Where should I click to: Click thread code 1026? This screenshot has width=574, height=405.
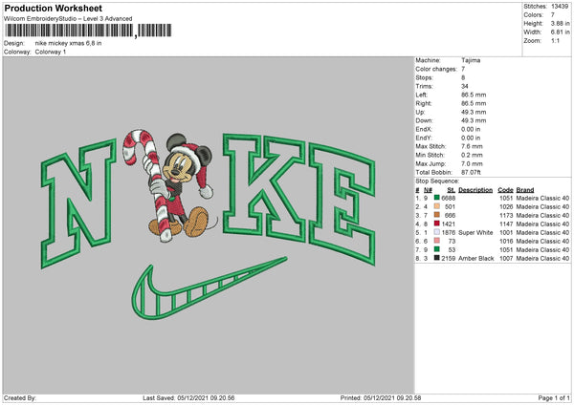pyautogui.click(x=506, y=206)
